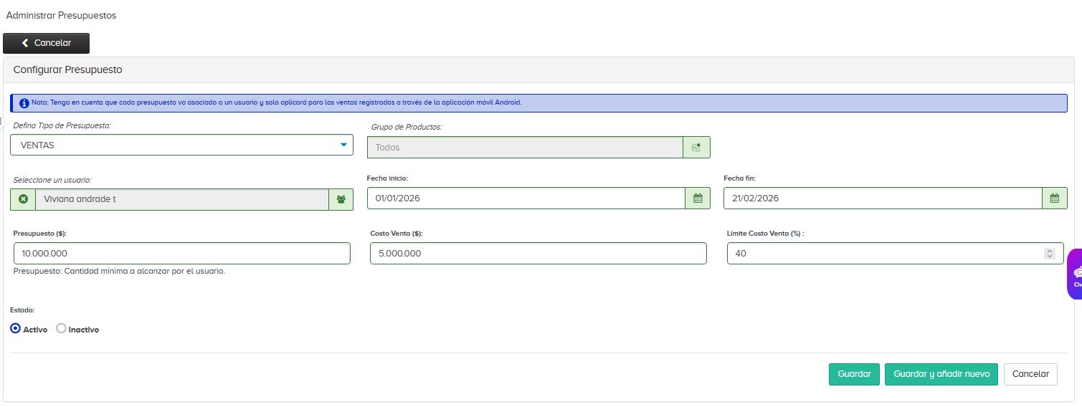Focus the Presupuesto ($) input field
The height and width of the screenshot is (407, 1082).
click(181, 254)
